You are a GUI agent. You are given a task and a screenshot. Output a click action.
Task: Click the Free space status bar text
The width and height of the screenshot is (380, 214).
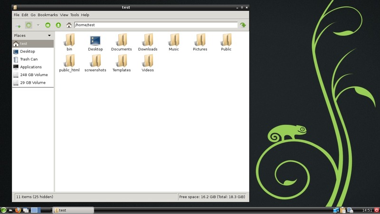(x=212, y=197)
